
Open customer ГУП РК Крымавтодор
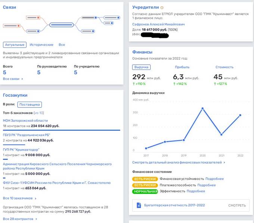(21, 150)
